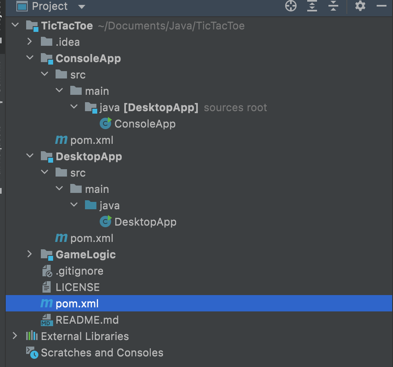393x367 pixels.
Task: Click the External Libraries bar-chart icon
Action: pos(32,336)
